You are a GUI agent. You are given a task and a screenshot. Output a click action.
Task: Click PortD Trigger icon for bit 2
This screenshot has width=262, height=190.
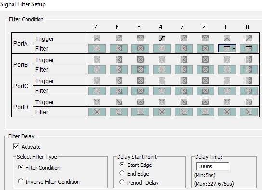[x=205, y=102]
